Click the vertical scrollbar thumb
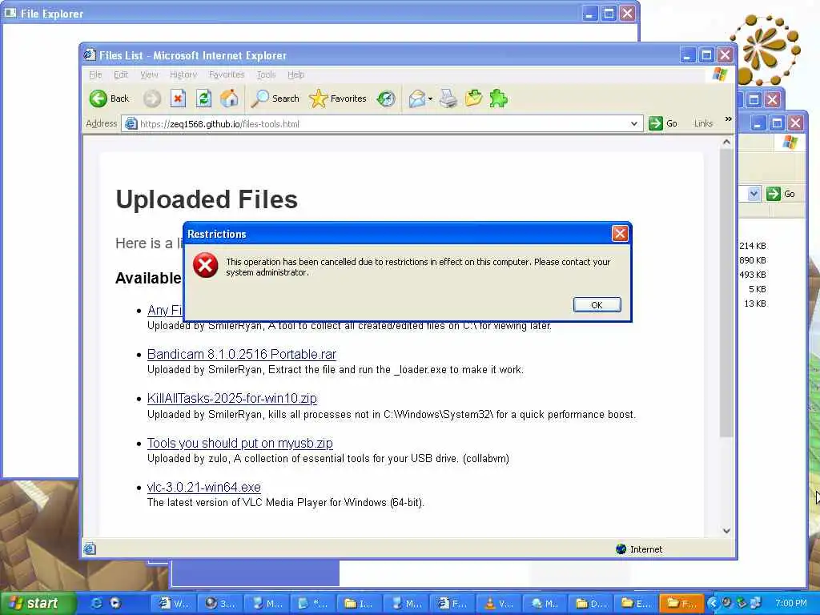The width and height of the screenshot is (820, 615). click(x=726, y=293)
